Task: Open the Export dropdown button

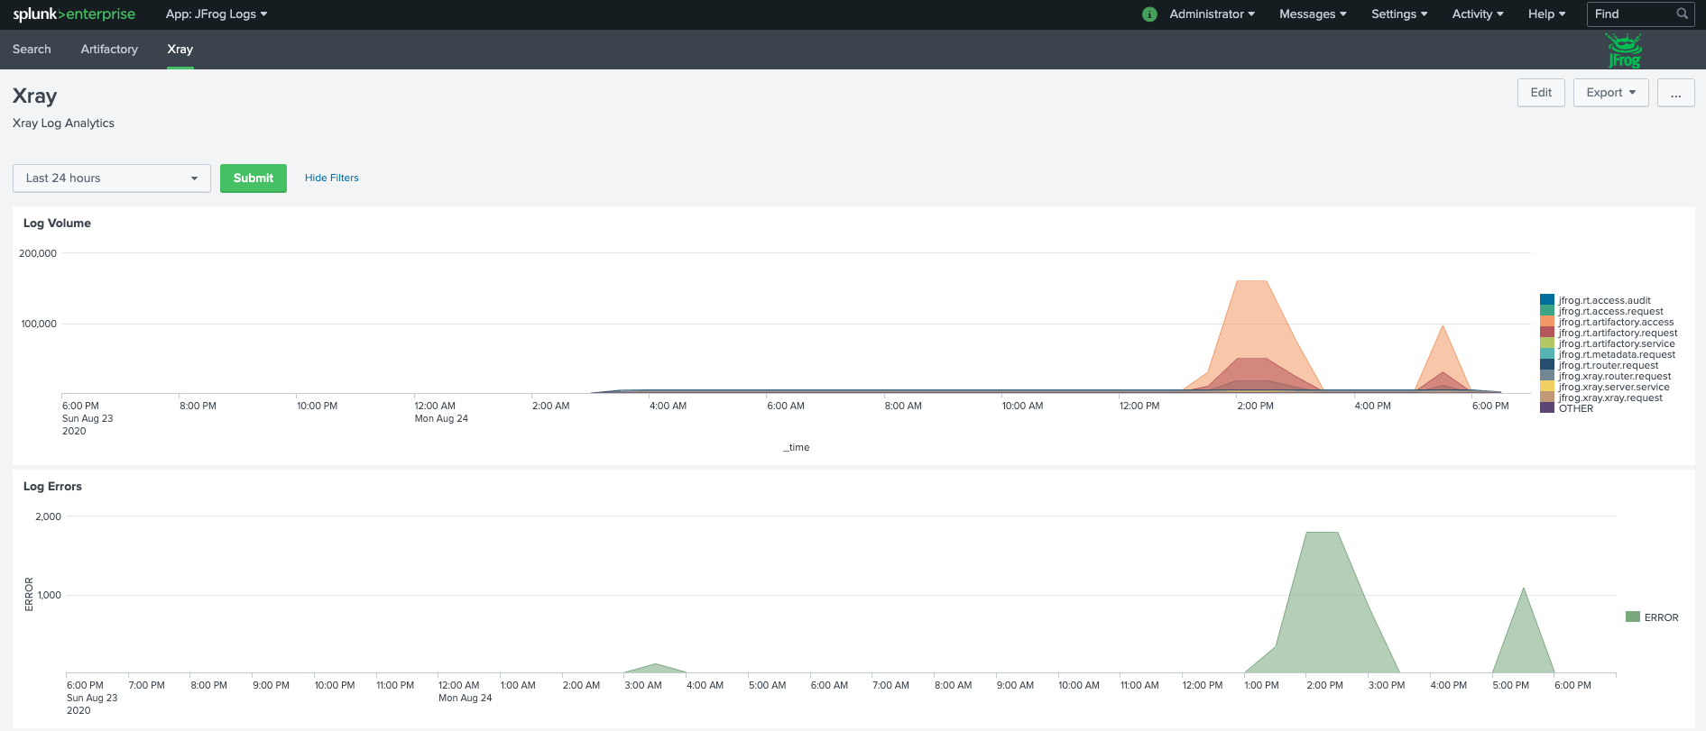Action: pyautogui.click(x=1610, y=93)
